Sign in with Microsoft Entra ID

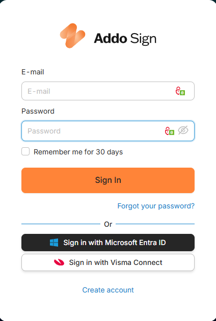coord(108,243)
